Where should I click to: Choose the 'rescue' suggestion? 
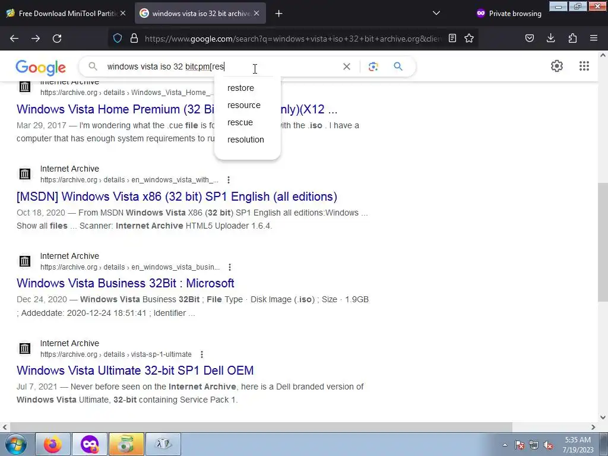240,122
